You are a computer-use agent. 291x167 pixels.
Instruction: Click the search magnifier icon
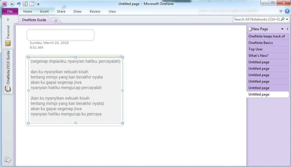pos(283,19)
